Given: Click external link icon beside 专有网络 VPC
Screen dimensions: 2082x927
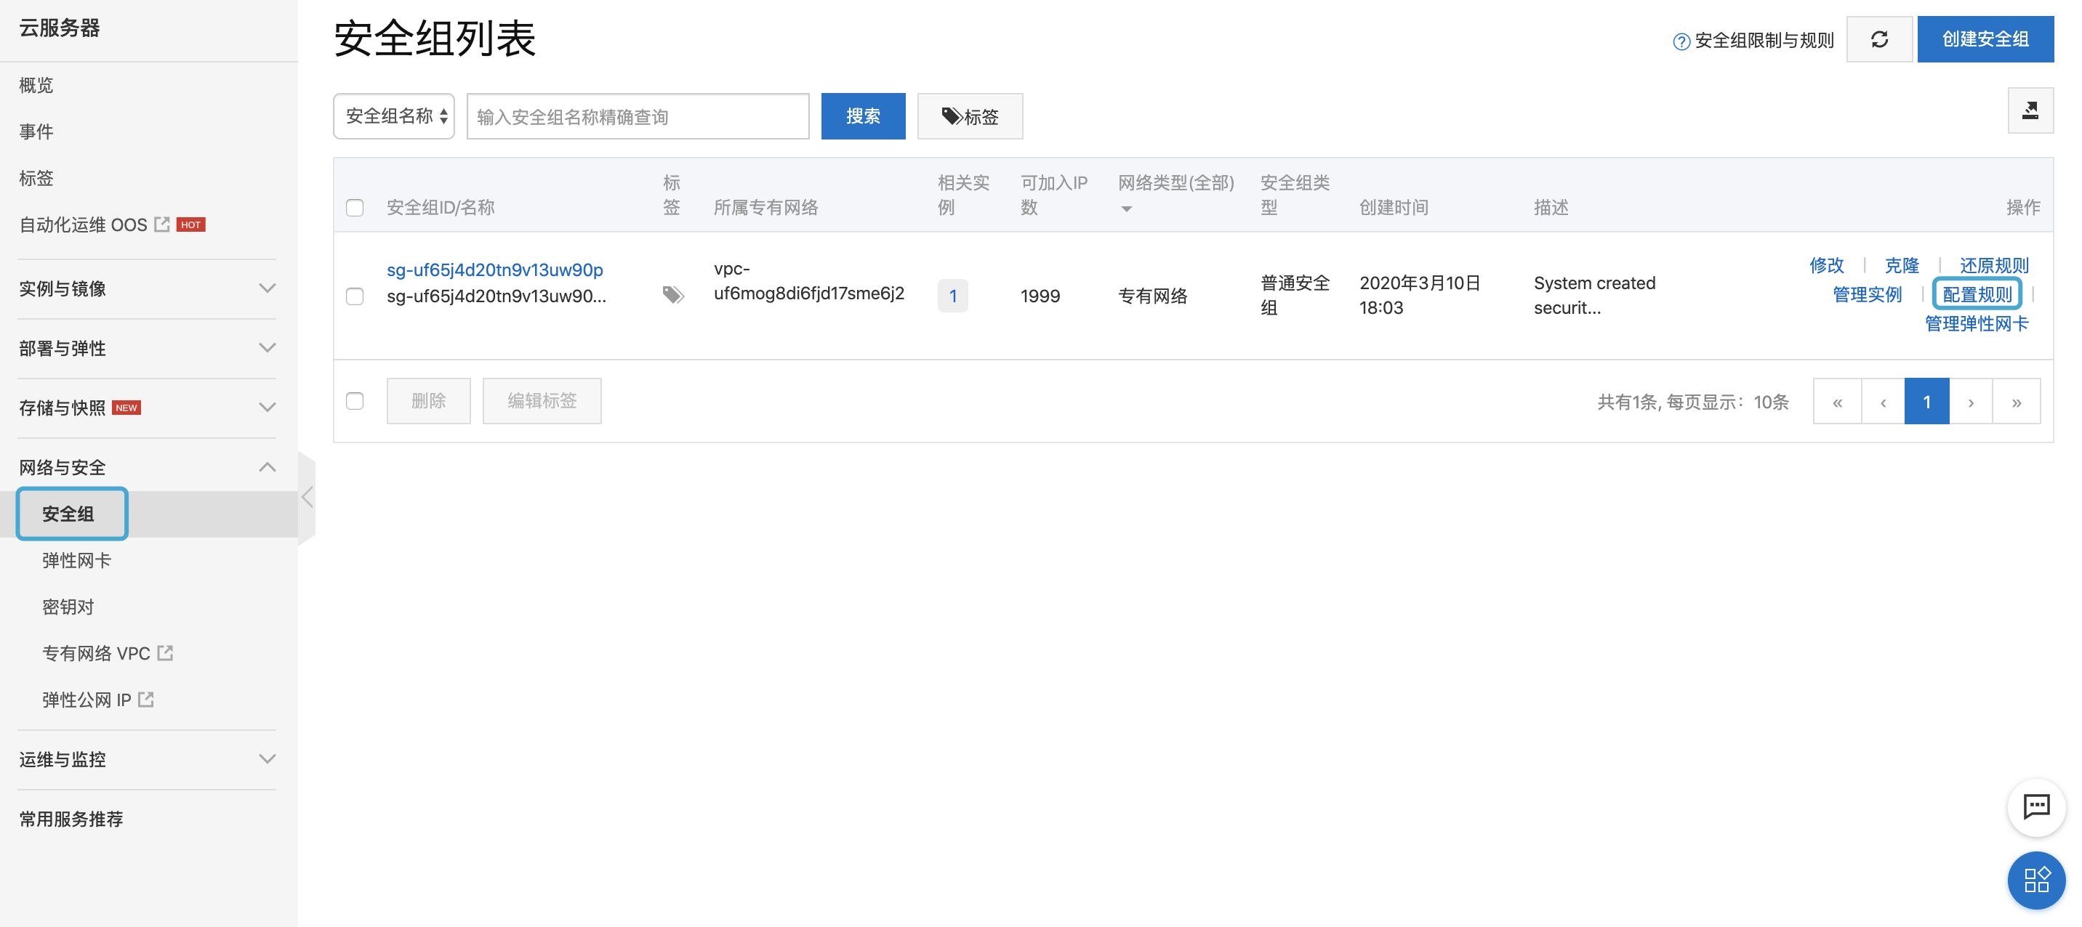Looking at the screenshot, I should click(x=166, y=652).
